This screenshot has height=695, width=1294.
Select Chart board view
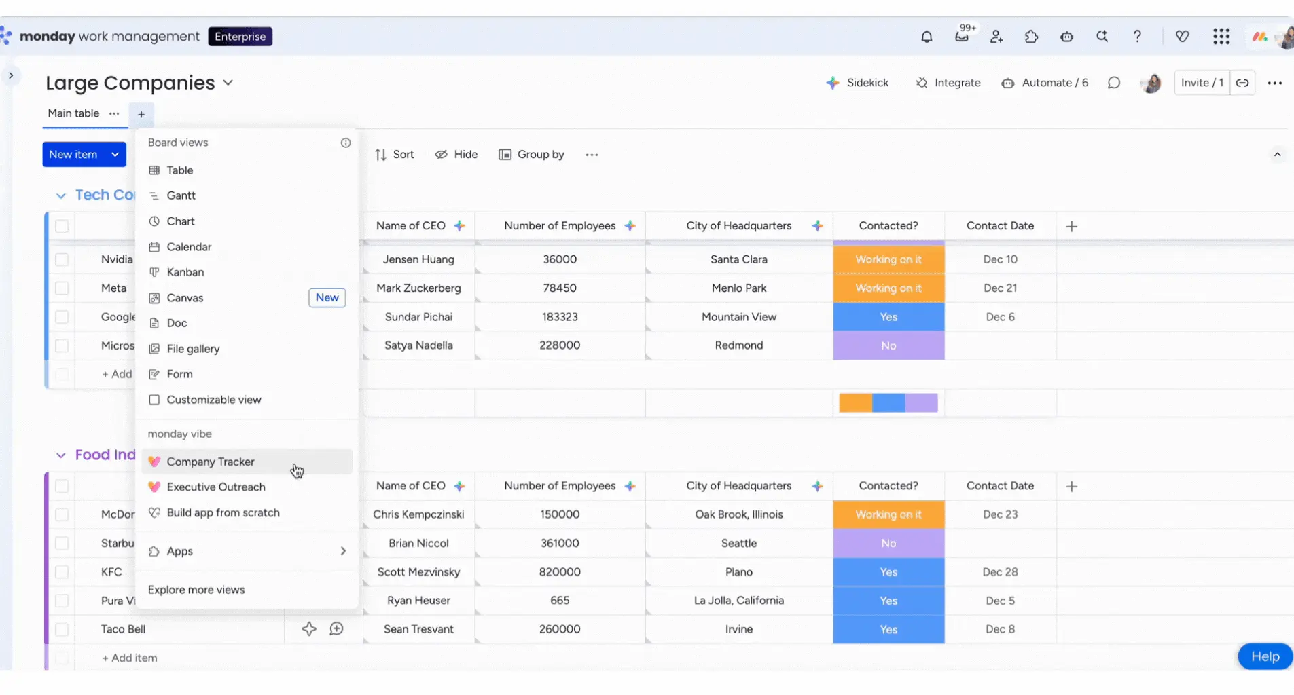(x=247, y=221)
